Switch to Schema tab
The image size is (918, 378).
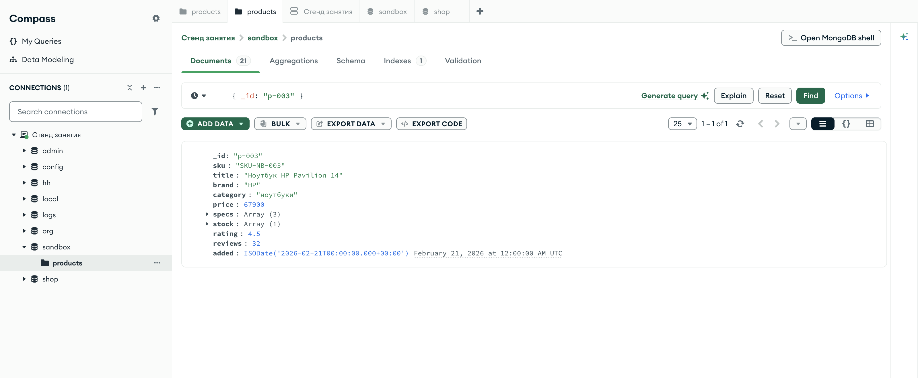point(351,61)
